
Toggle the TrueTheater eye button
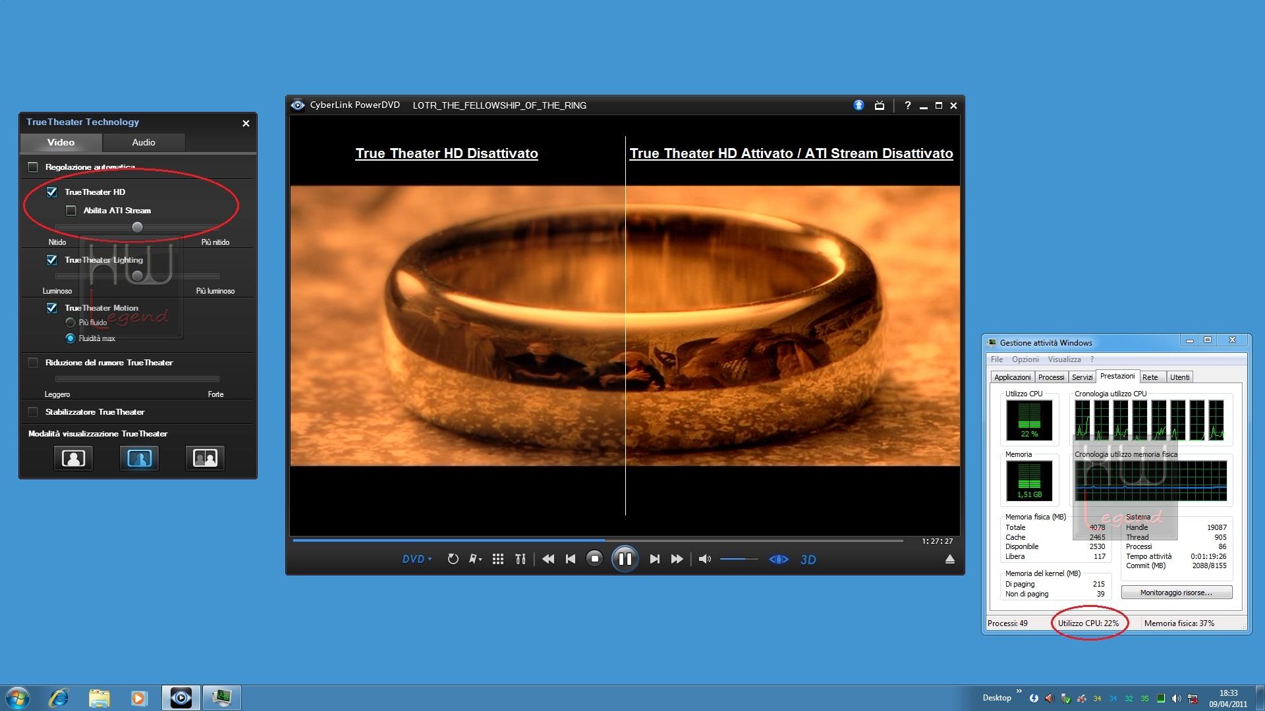tap(778, 559)
